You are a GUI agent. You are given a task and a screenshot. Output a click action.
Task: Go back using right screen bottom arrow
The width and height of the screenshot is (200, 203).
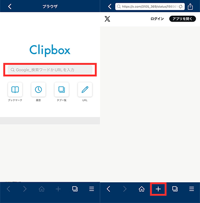pyautogui.click(x=109, y=189)
